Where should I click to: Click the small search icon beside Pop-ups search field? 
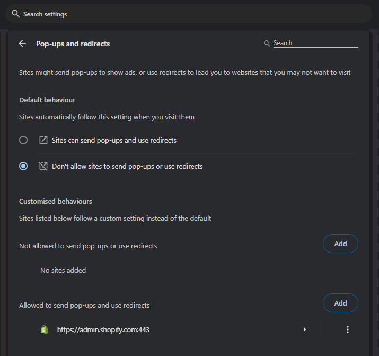pyautogui.click(x=267, y=44)
